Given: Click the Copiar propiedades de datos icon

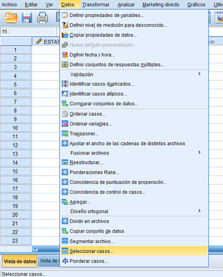Looking at the screenshot, I should coord(65,35).
